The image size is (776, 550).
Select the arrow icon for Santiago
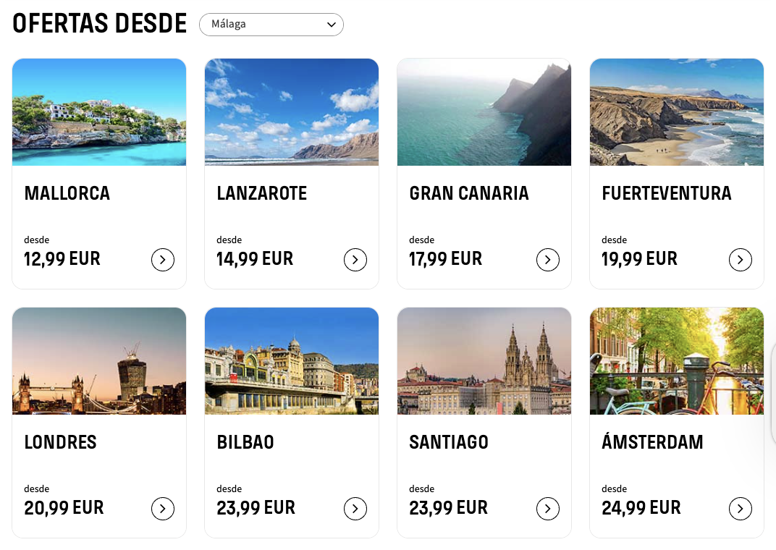point(548,509)
